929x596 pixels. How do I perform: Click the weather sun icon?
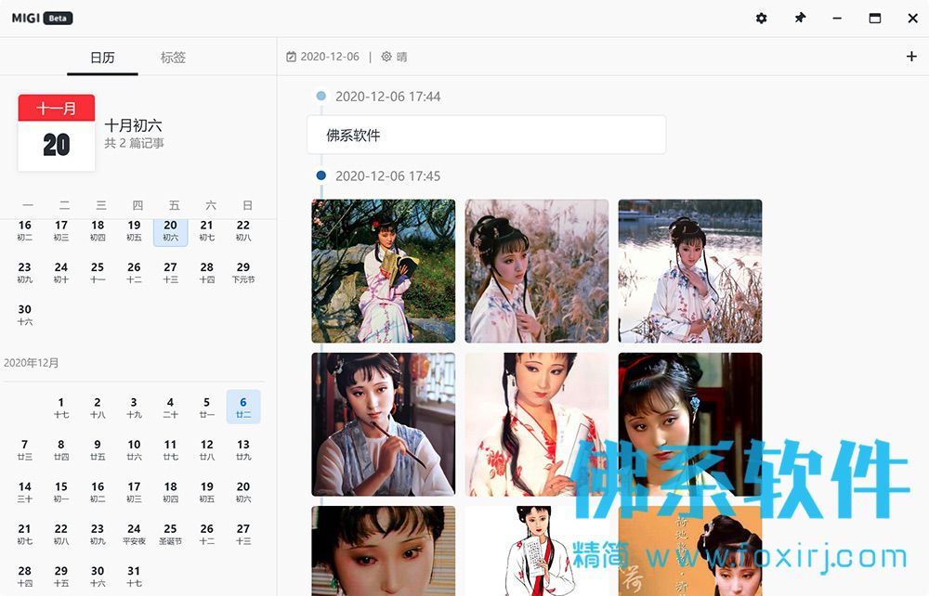(386, 57)
